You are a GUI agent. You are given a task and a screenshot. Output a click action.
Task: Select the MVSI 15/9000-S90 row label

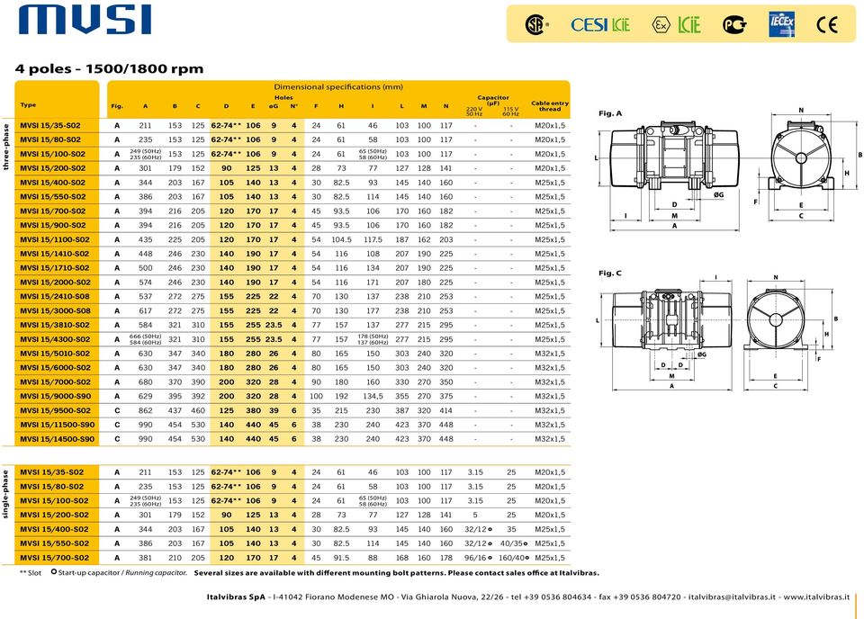pos(55,396)
